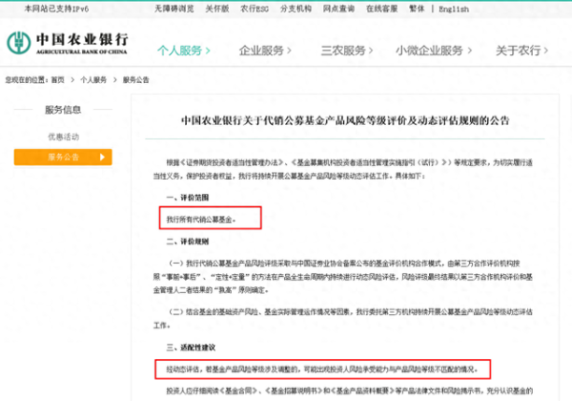Click the white arrow on 服务公告 button
The height and width of the screenshot is (401, 572).
(102, 157)
